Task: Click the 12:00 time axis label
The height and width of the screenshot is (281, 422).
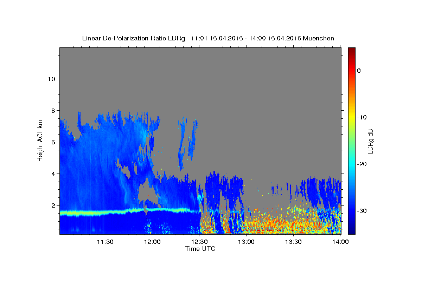Action: [152, 242]
